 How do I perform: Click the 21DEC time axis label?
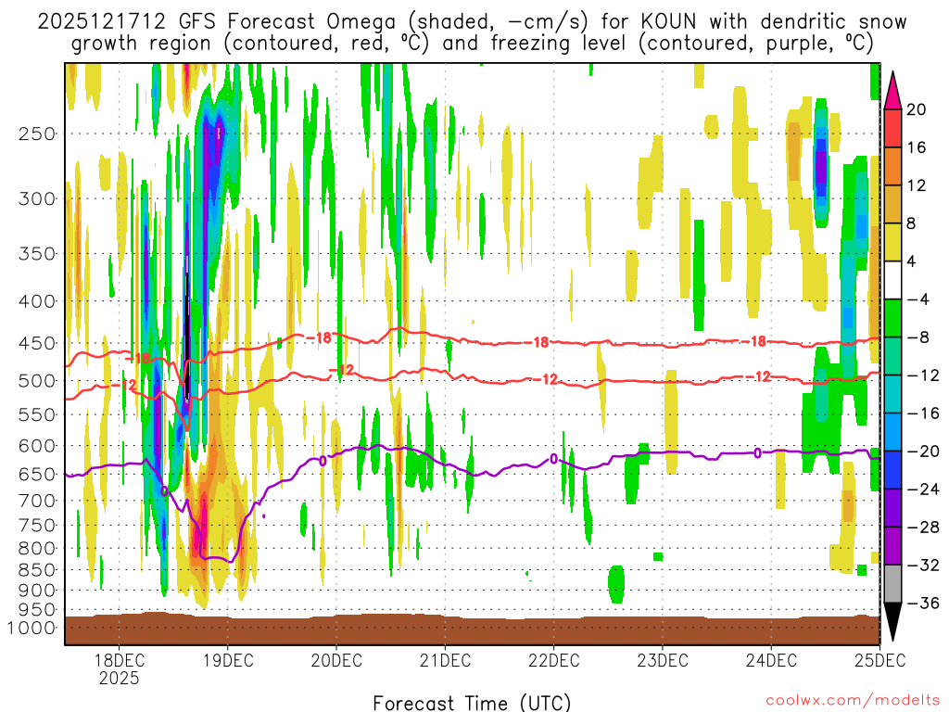[x=445, y=660]
